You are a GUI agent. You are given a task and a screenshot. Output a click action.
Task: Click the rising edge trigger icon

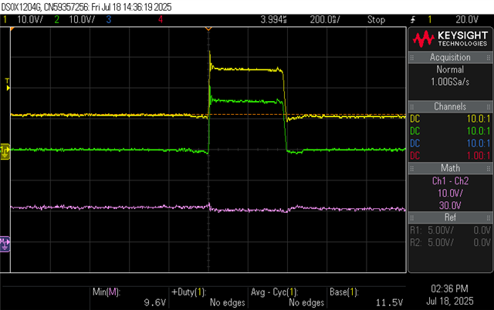click(413, 20)
